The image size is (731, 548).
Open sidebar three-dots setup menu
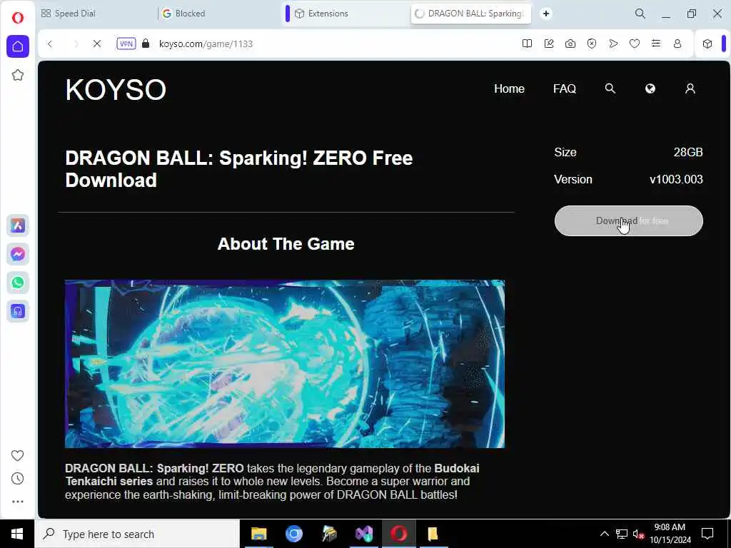[18, 502]
